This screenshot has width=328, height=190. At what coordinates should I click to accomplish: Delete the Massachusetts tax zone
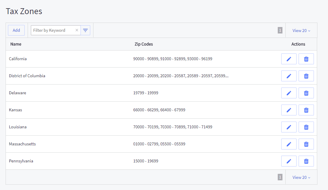(306, 144)
